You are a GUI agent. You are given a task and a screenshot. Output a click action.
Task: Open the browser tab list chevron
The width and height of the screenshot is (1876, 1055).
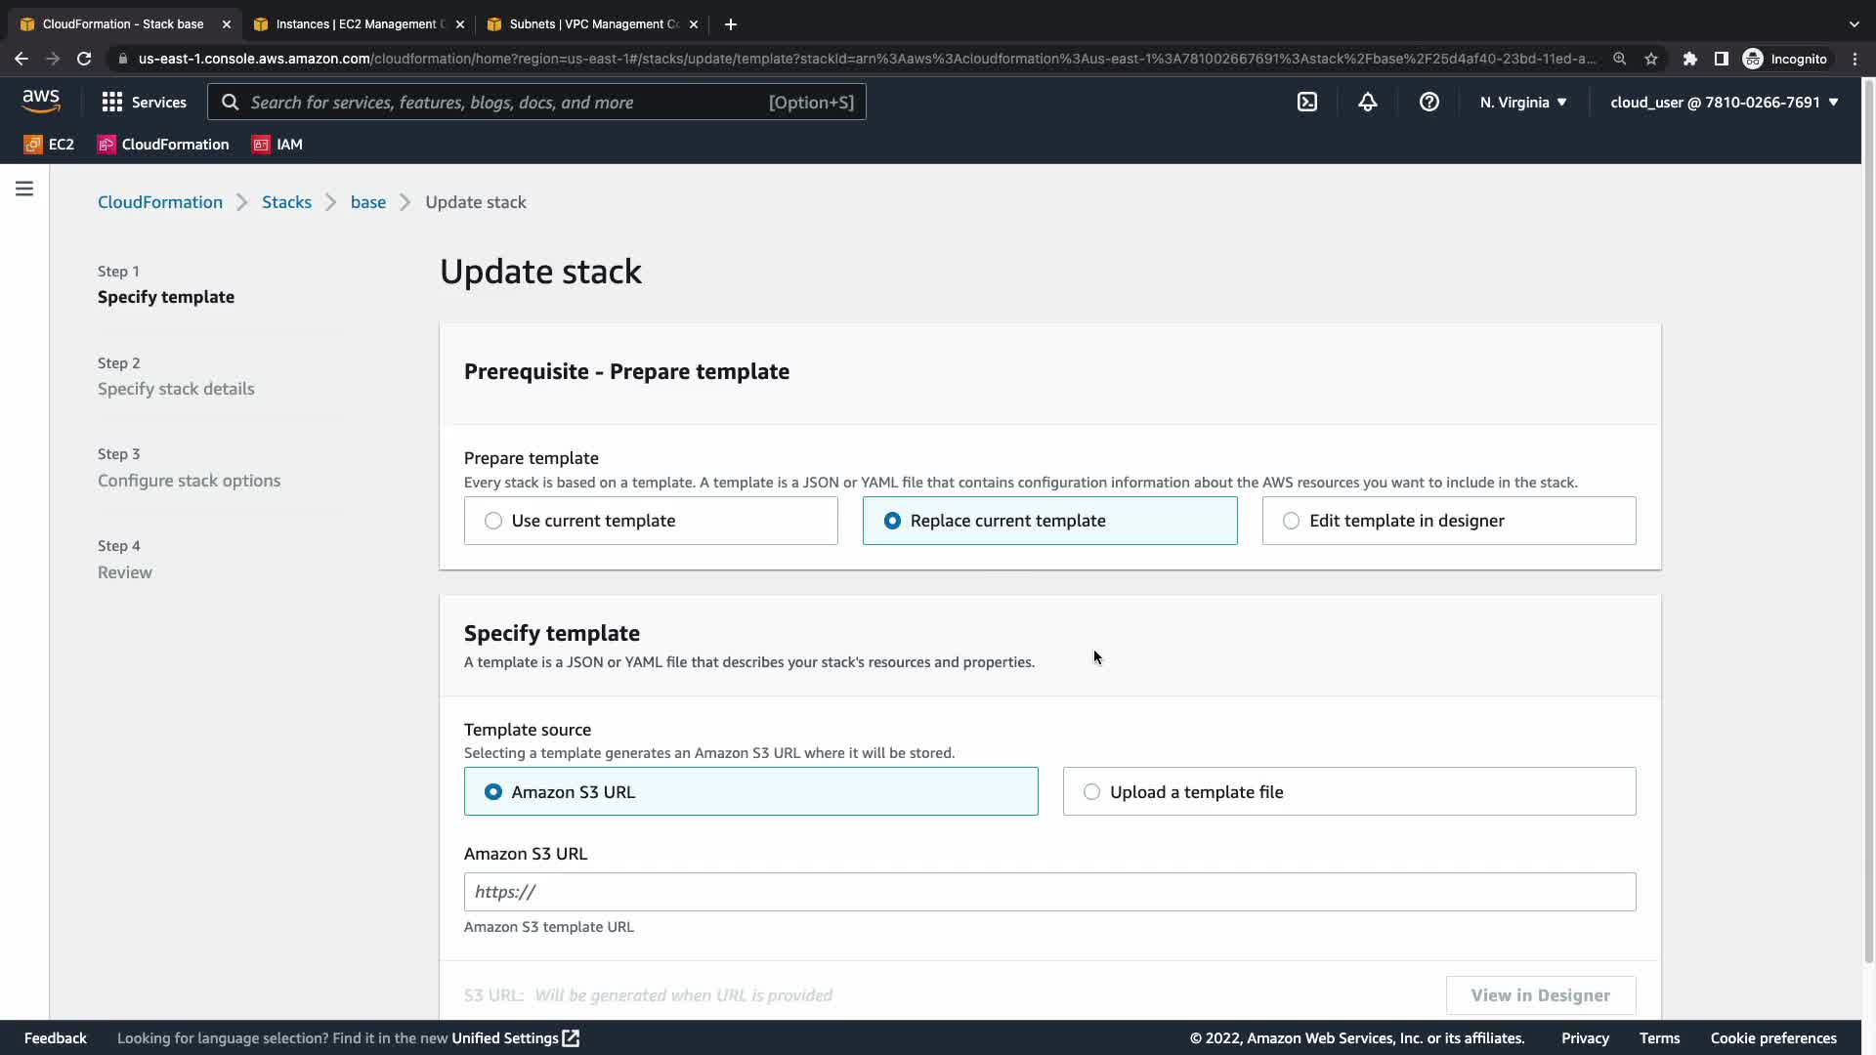[x=1854, y=23]
